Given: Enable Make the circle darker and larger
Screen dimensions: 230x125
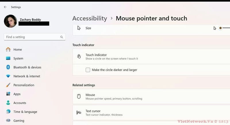Looking at the screenshot, I should tap(88, 70).
